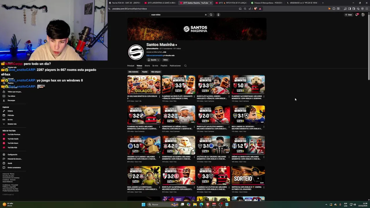
Task: Open the Windows Start menu
Action: 143,205
